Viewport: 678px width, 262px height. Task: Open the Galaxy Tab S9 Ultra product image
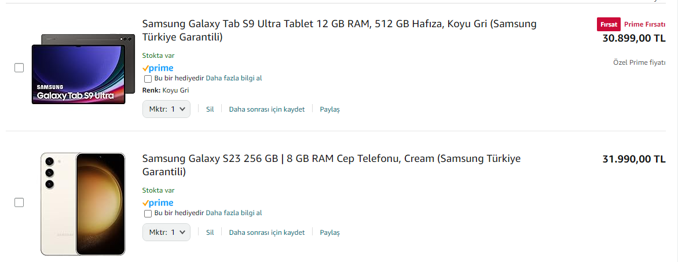[x=79, y=69]
